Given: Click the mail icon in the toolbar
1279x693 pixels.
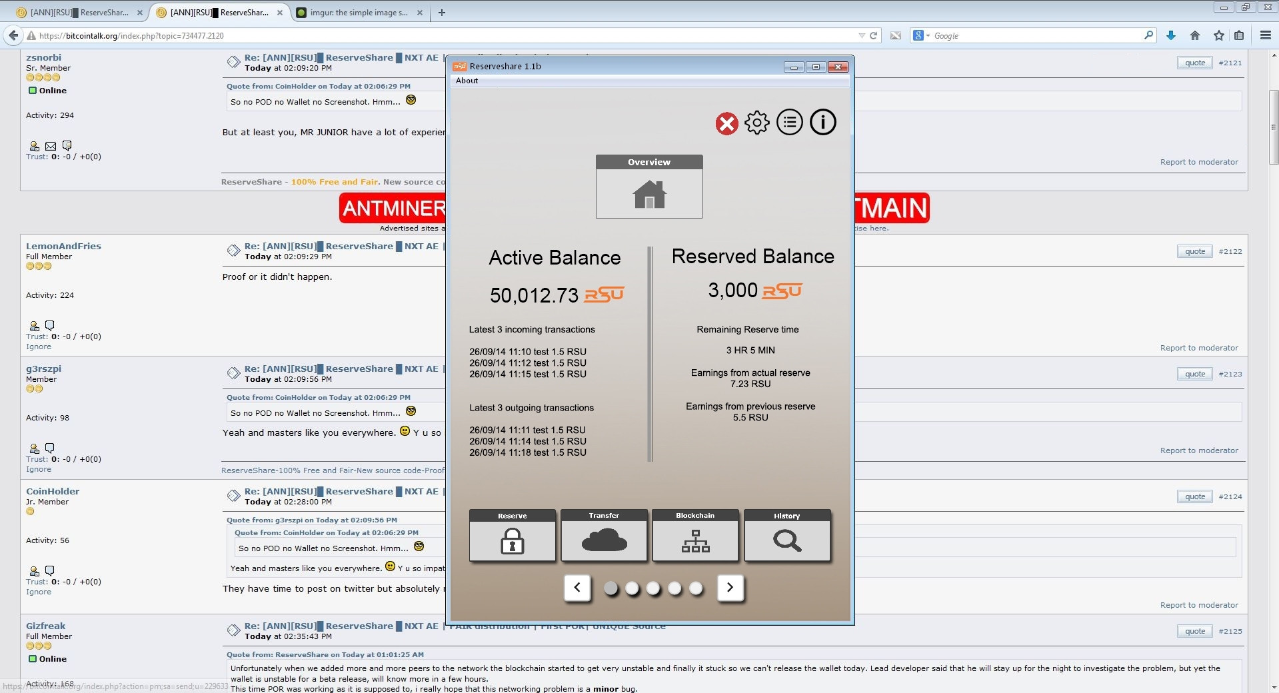Looking at the screenshot, I should (x=895, y=35).
